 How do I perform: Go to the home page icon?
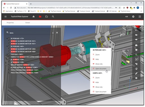(x=34, y=17)
